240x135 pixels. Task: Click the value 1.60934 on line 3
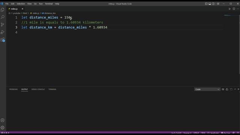100,27
